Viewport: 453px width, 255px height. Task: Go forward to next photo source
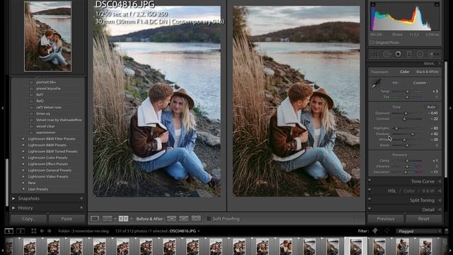click(x=50, y=231)
